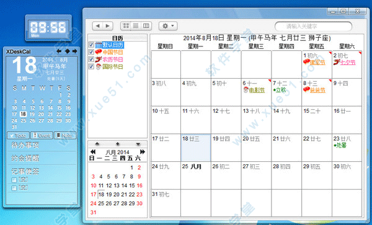
Task: Focus the keyword search field
Action: (x=313, y=26)
